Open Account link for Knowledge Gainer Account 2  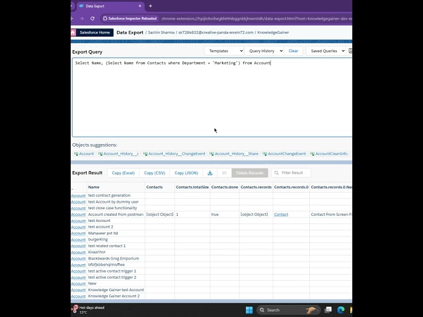pos(78,297)
